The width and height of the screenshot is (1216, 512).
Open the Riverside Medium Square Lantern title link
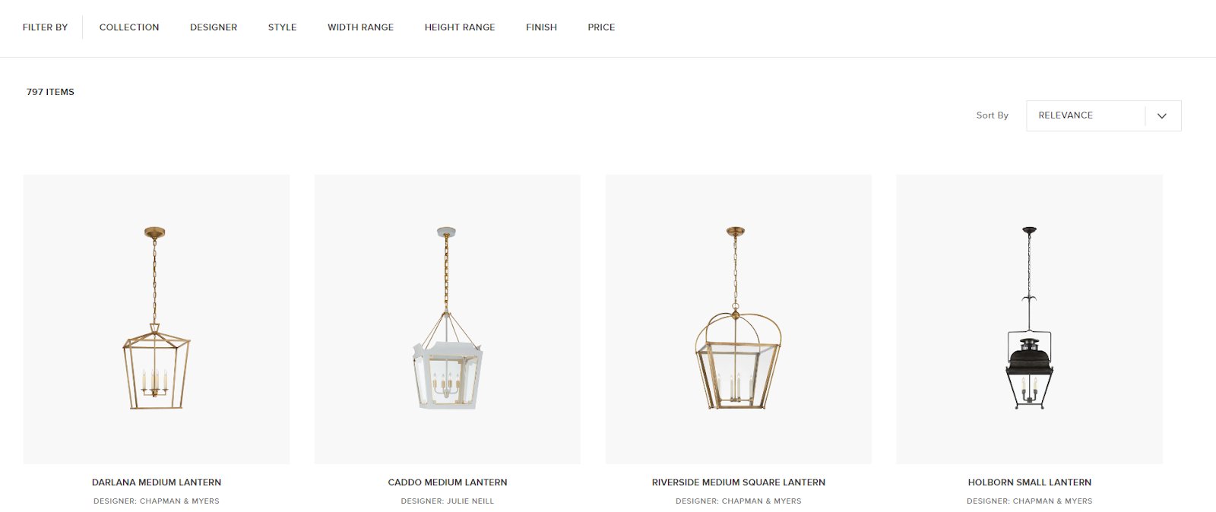coord(739,482)
